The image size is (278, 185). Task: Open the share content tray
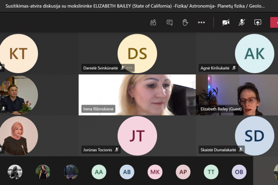(258, 23)
